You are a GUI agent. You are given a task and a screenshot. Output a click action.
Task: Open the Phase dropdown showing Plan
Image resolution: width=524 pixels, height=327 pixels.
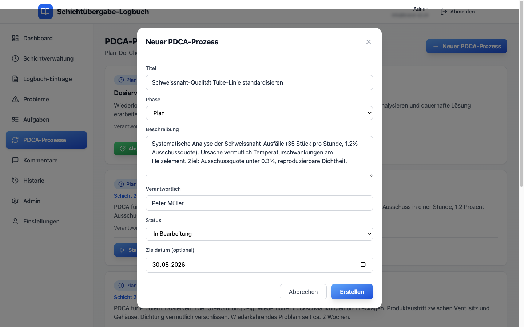point(259,113)
